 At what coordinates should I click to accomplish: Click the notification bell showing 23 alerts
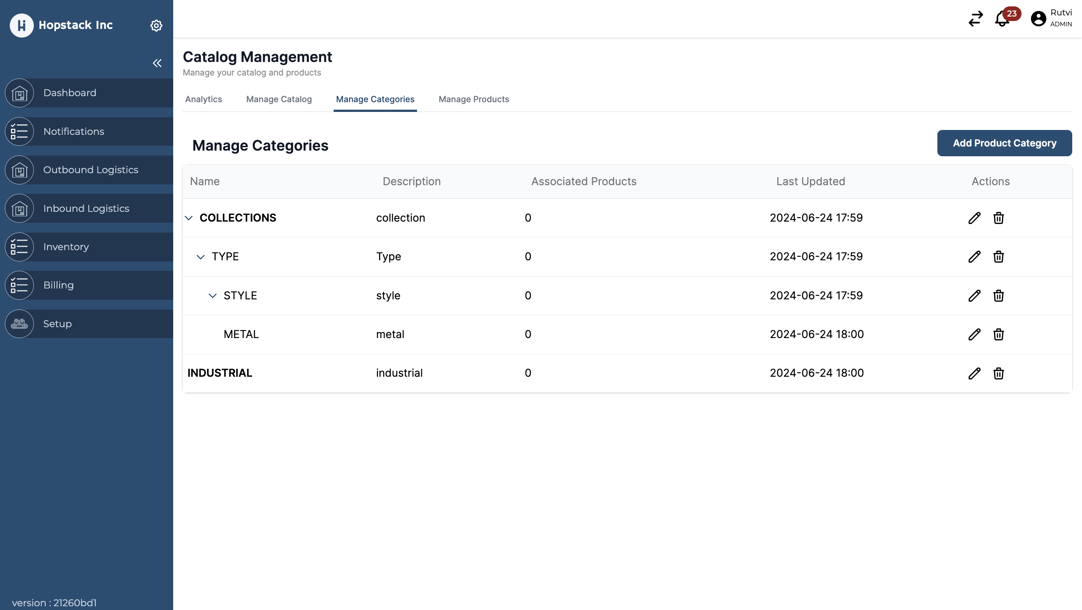point(1002,19)
